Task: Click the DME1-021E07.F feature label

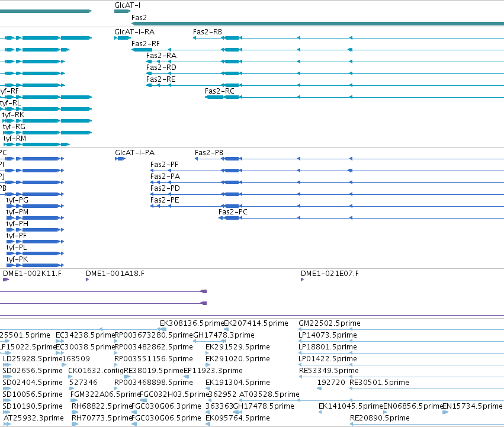Action: click(330, 274)
